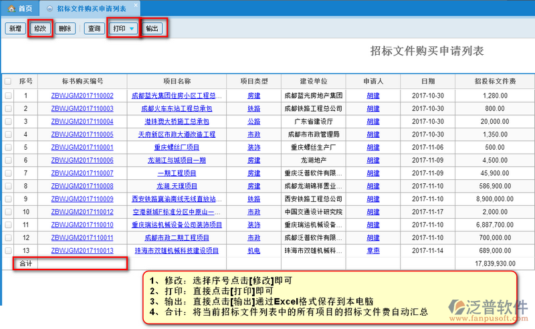Click the 查询 toolbar button
This screenshot has width=535, height=329.
point(94,29)
